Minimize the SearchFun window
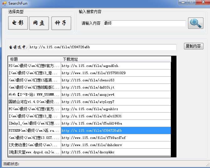This screenshot has height=168, width=210. [x=183, y=2]
